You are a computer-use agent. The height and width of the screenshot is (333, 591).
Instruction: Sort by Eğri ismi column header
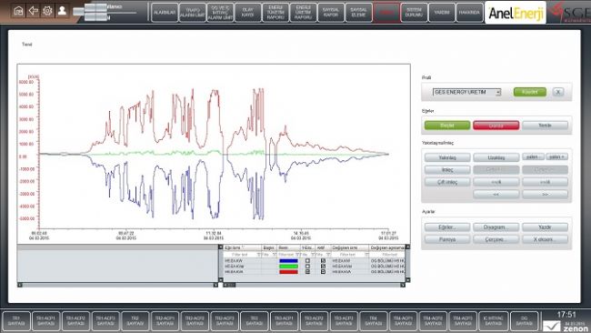pos(243,247)
